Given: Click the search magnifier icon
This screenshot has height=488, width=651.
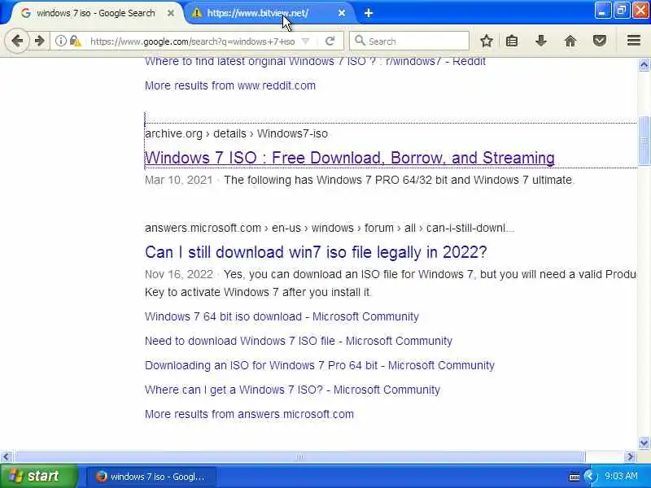Looking at the screenshot, I should (x=360, y=41).
